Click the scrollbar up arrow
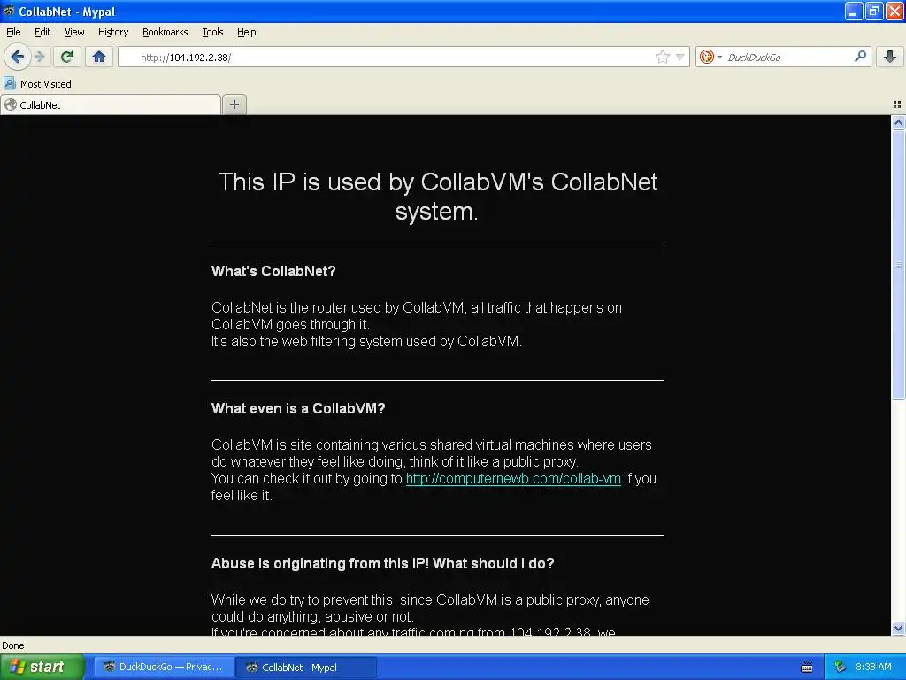Image resolution: width=906 pixels, height=680 pixels. point(898,122)
